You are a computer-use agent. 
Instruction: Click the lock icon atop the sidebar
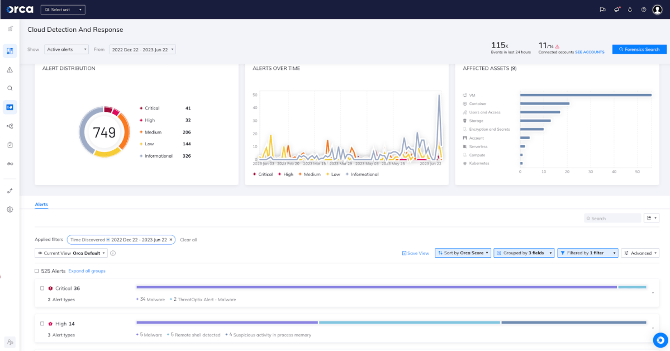(x=10, y=29)
